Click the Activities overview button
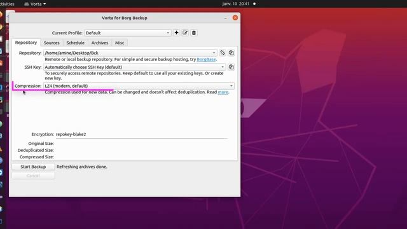The height and width of the screenshot is (229, 407). tap(7, 4)
